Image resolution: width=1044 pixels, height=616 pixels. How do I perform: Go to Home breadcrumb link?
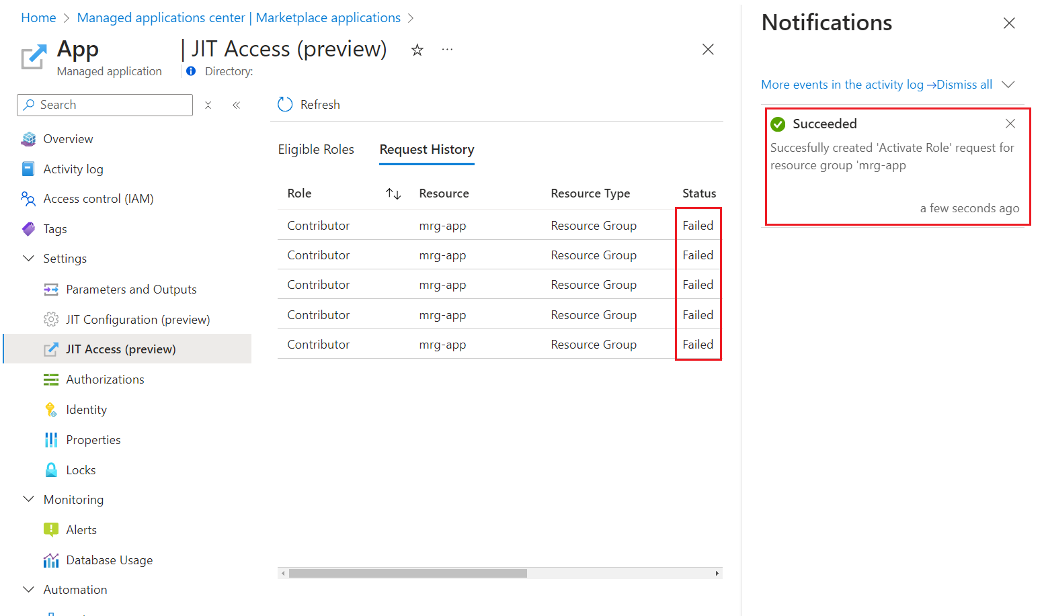click(38, 17)
